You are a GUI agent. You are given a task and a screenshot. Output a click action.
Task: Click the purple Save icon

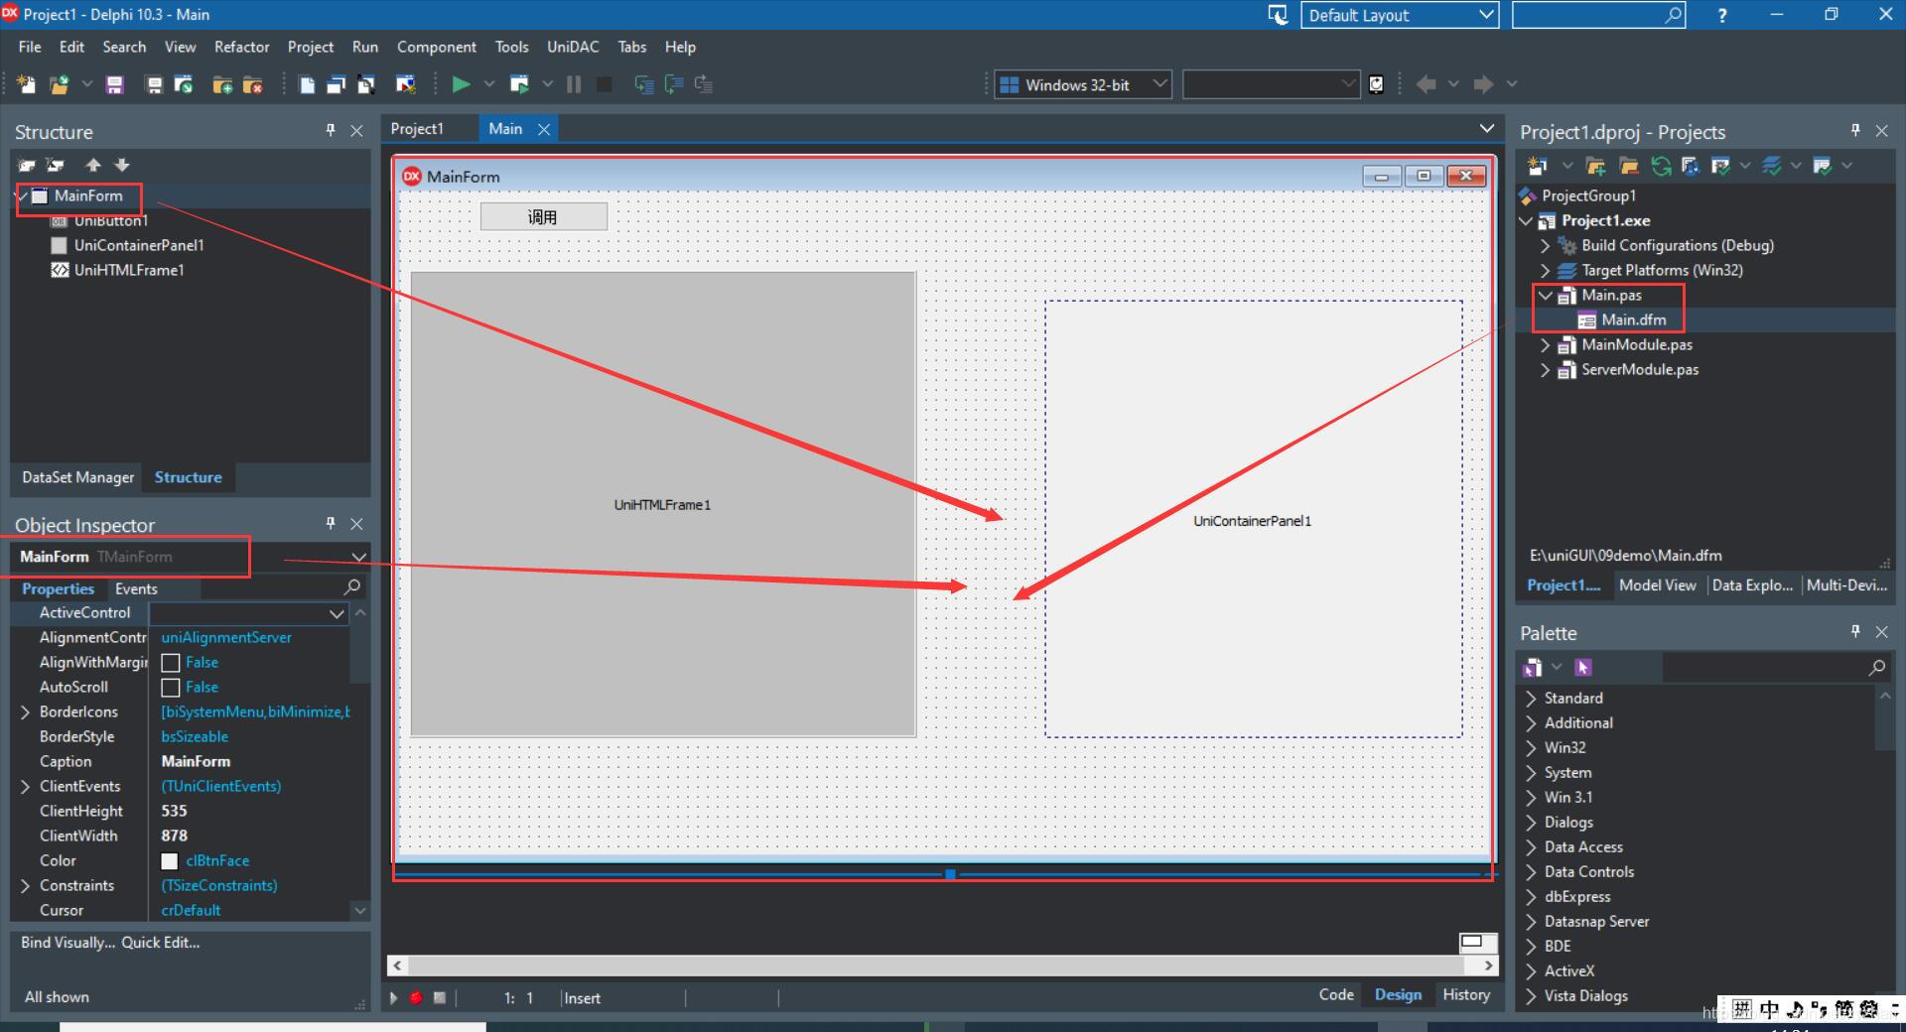click(x=115, y=84)
